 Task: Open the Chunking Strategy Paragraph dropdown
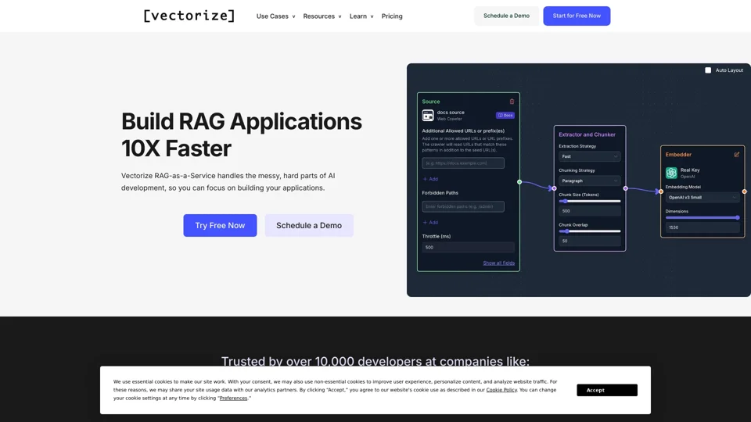pos(590,181)
